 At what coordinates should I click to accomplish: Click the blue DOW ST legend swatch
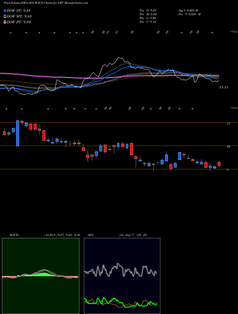point(5,10)
